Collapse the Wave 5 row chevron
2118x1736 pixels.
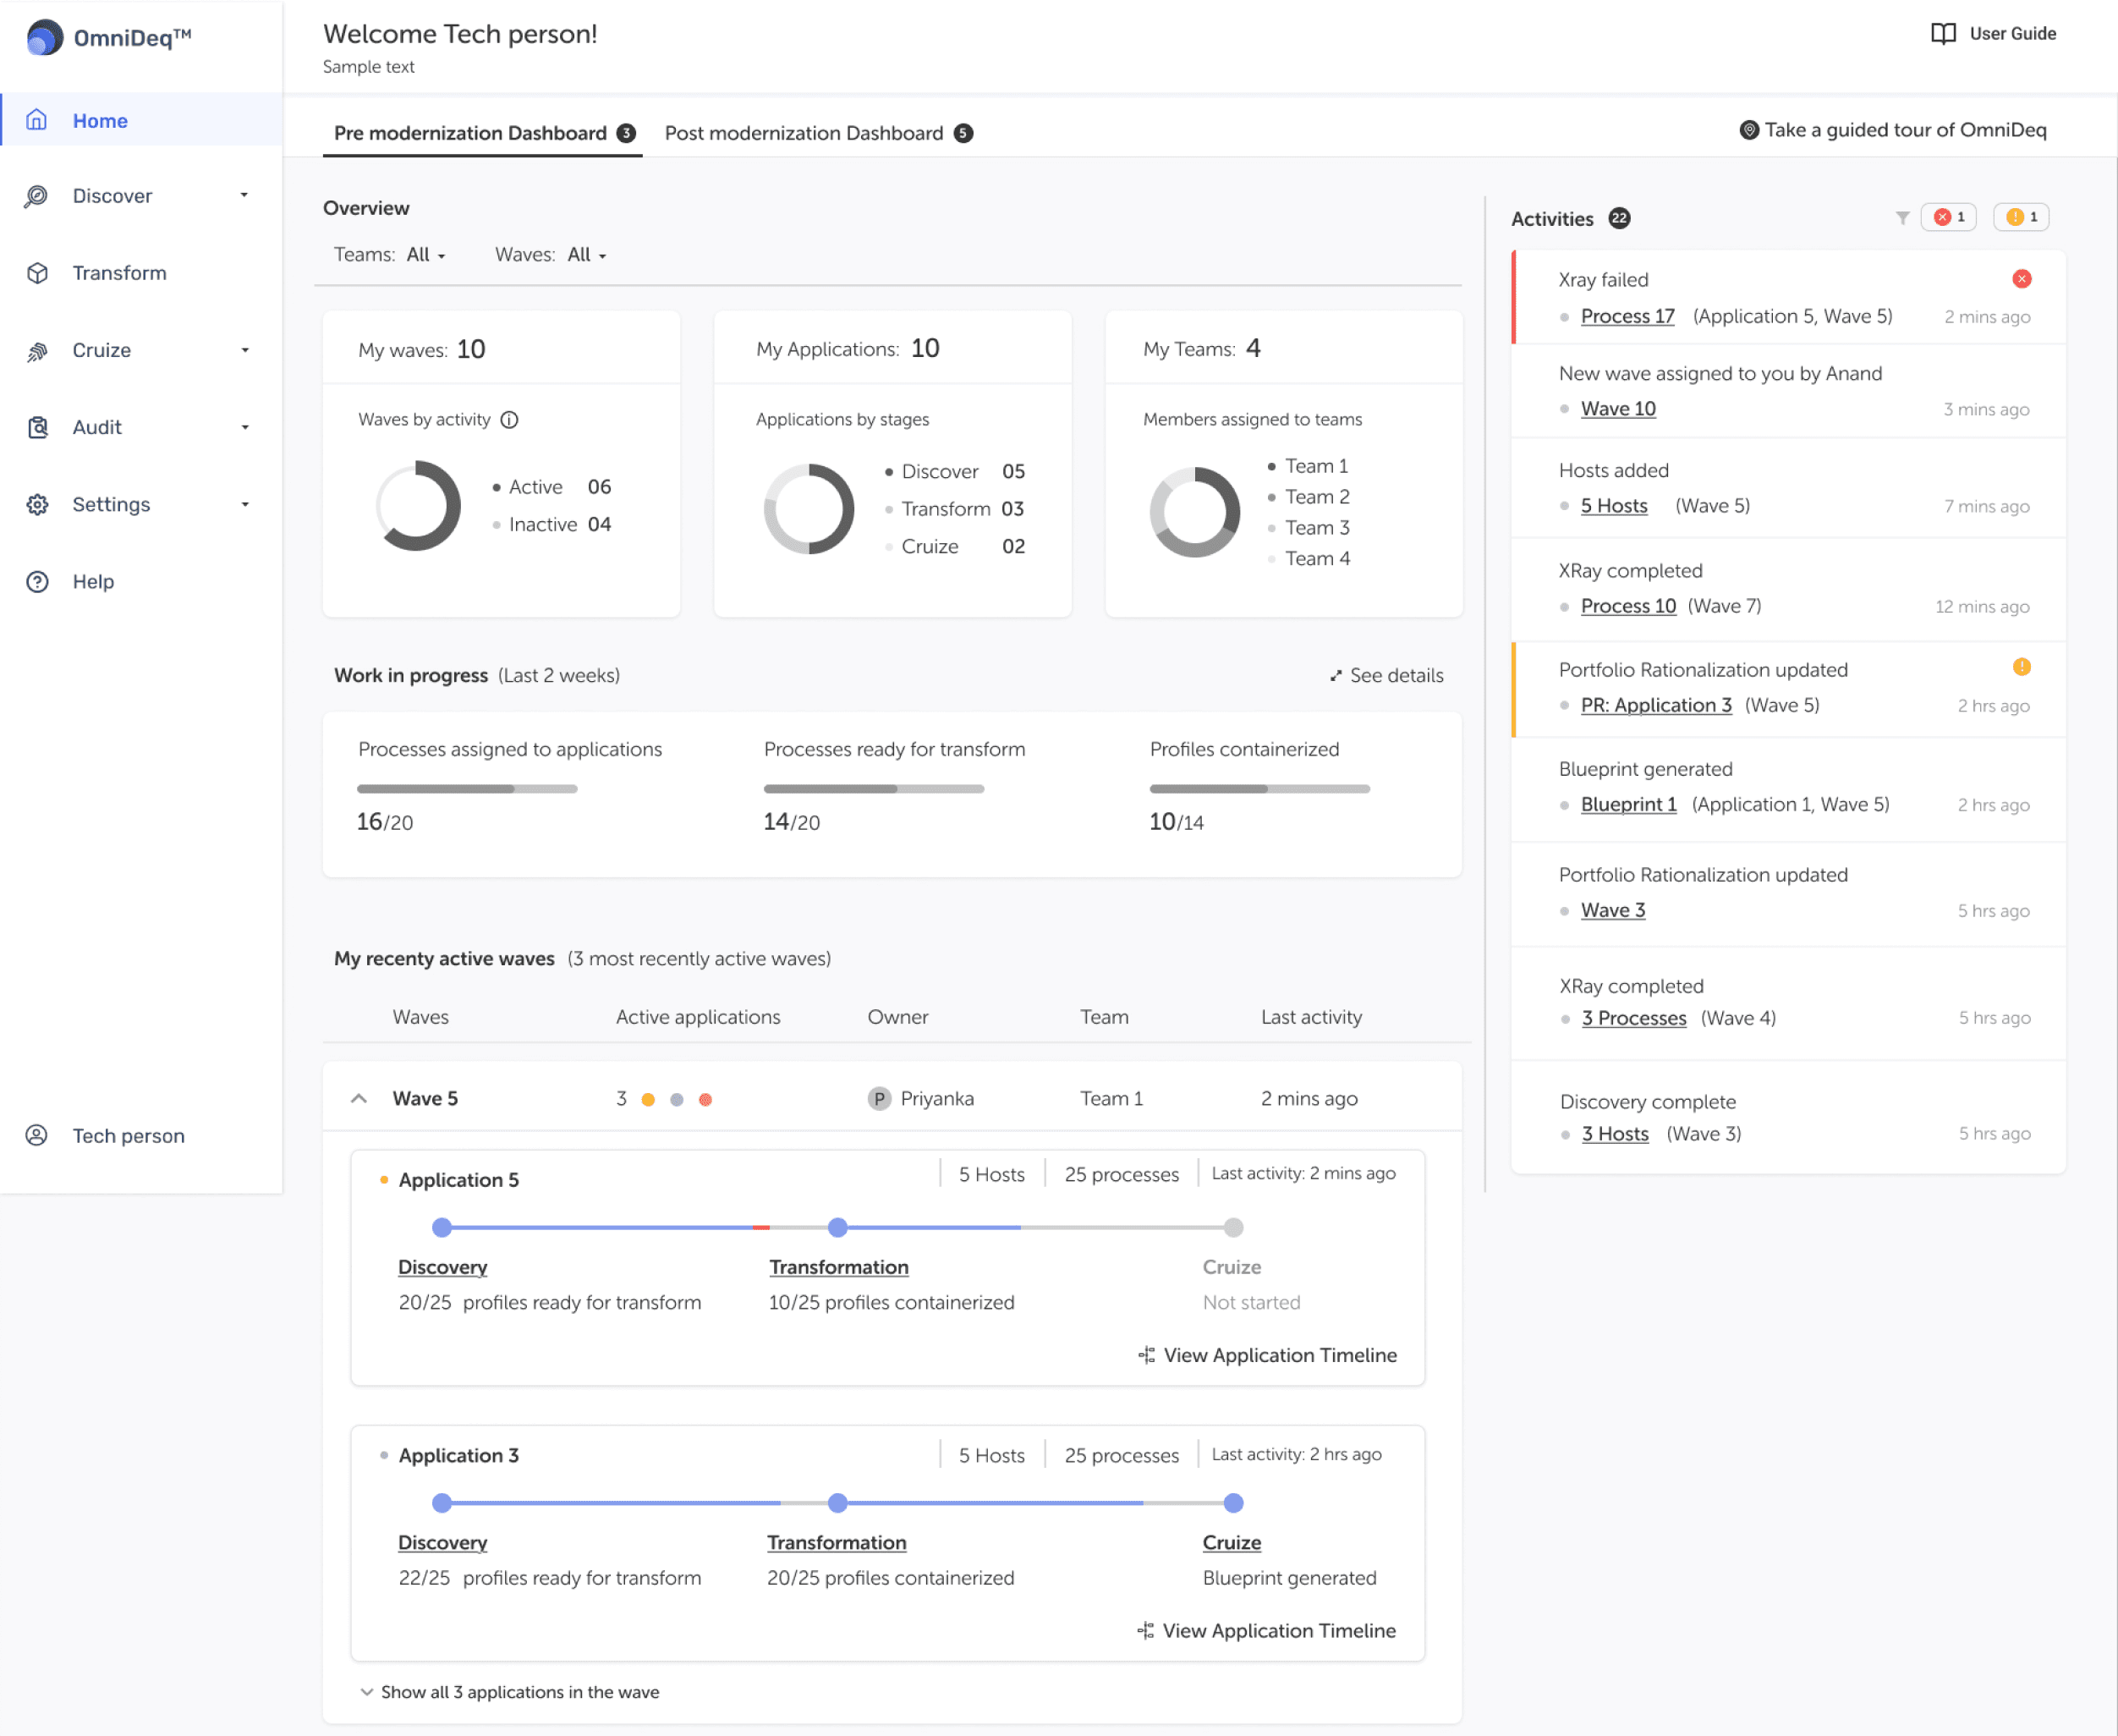(x=359, y=1099)
